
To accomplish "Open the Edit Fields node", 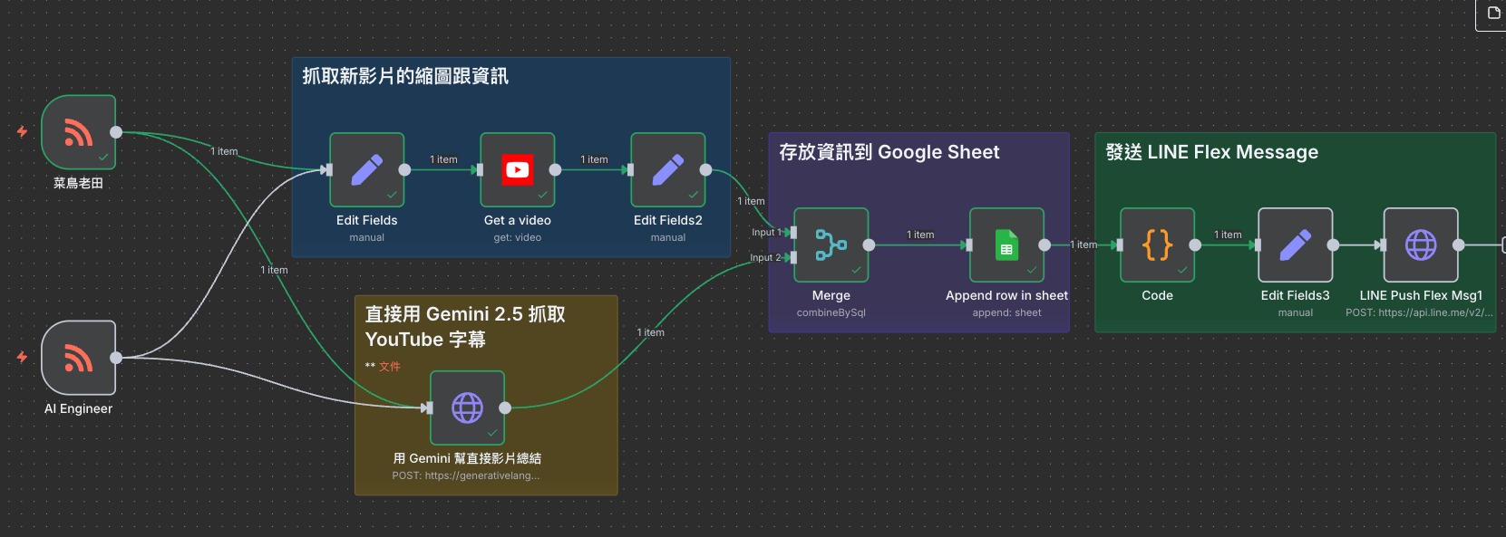I will [x=366, y=169].
